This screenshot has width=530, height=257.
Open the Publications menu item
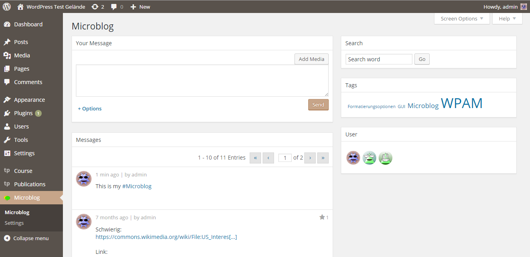[31, 184]
